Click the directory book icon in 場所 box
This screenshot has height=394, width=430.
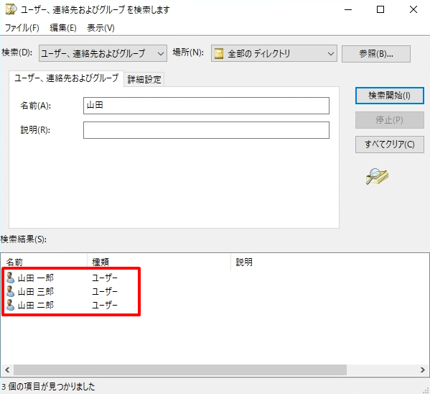coord(219,54)
